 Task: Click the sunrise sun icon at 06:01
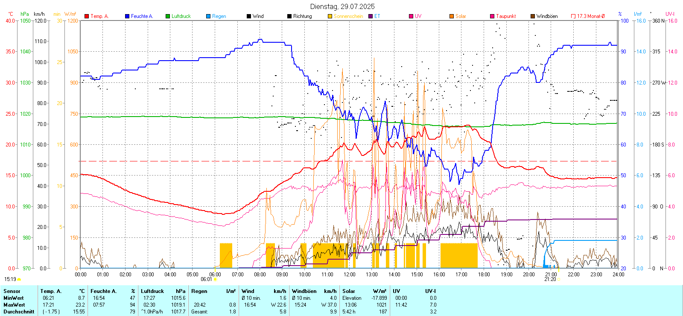coord(215,279)
